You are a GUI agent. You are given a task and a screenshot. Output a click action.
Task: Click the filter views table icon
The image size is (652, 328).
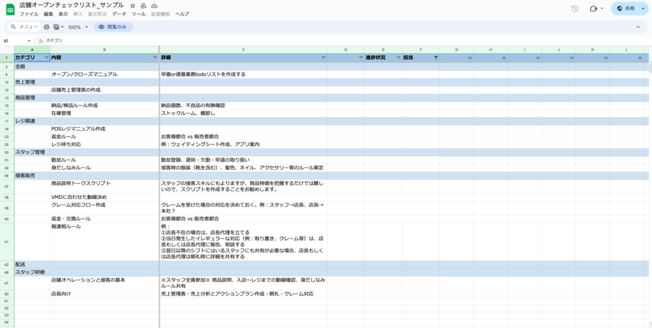[x=57, y=27]
